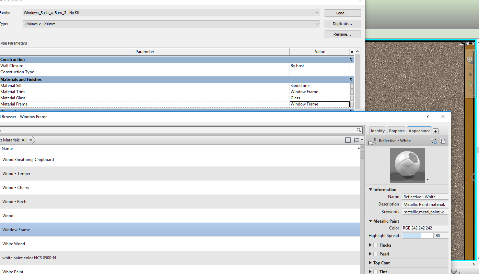Expand the Flecks section arrow
The image size is (479, 274).
[371, 245]
